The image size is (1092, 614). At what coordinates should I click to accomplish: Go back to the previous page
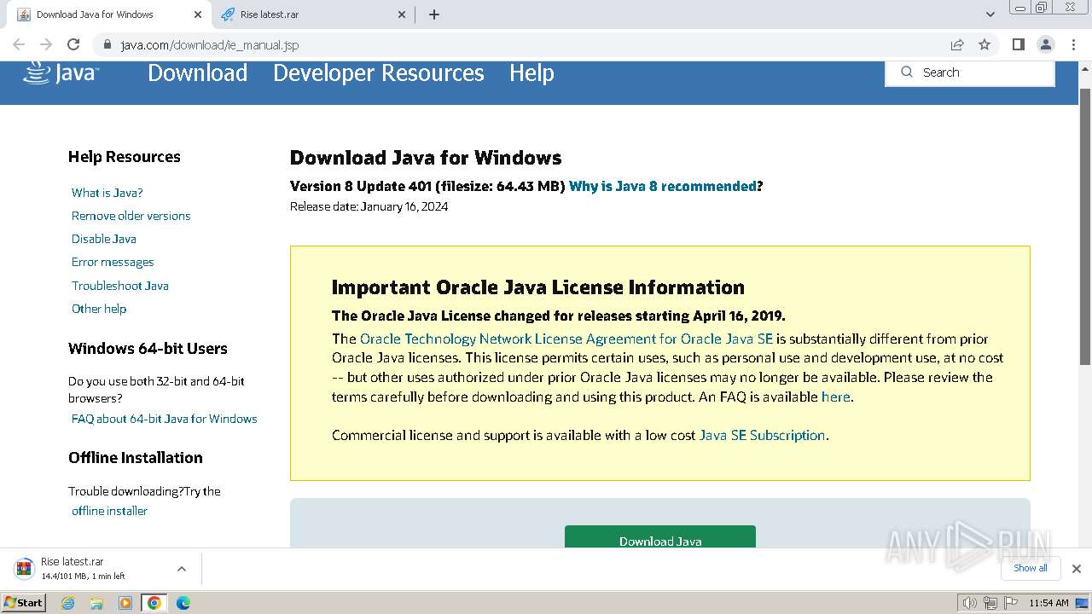[19, 44]
